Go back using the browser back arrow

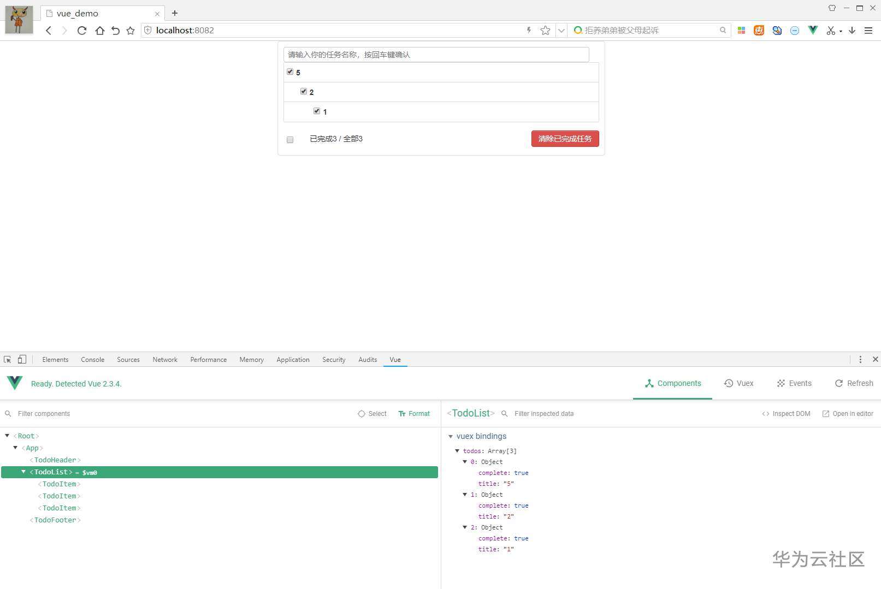point(49,31)
